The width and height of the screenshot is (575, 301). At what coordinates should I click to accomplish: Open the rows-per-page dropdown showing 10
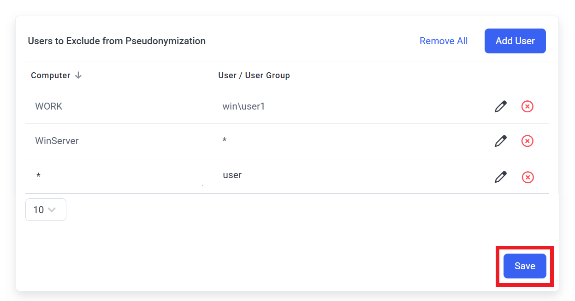pos(46,210)
